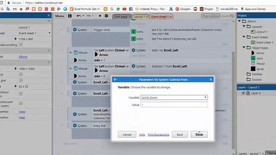This screenshot has width=276, height=155.
Task: Click the YouTube bookmark icon
Action: (124, 9)
